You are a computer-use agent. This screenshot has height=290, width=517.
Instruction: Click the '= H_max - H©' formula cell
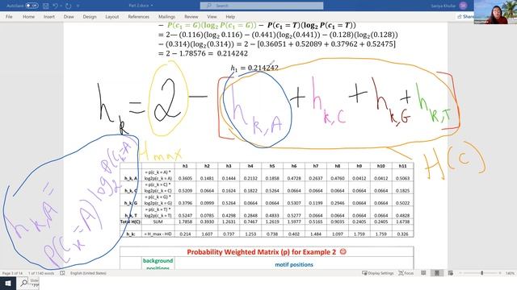coord(158,234)
